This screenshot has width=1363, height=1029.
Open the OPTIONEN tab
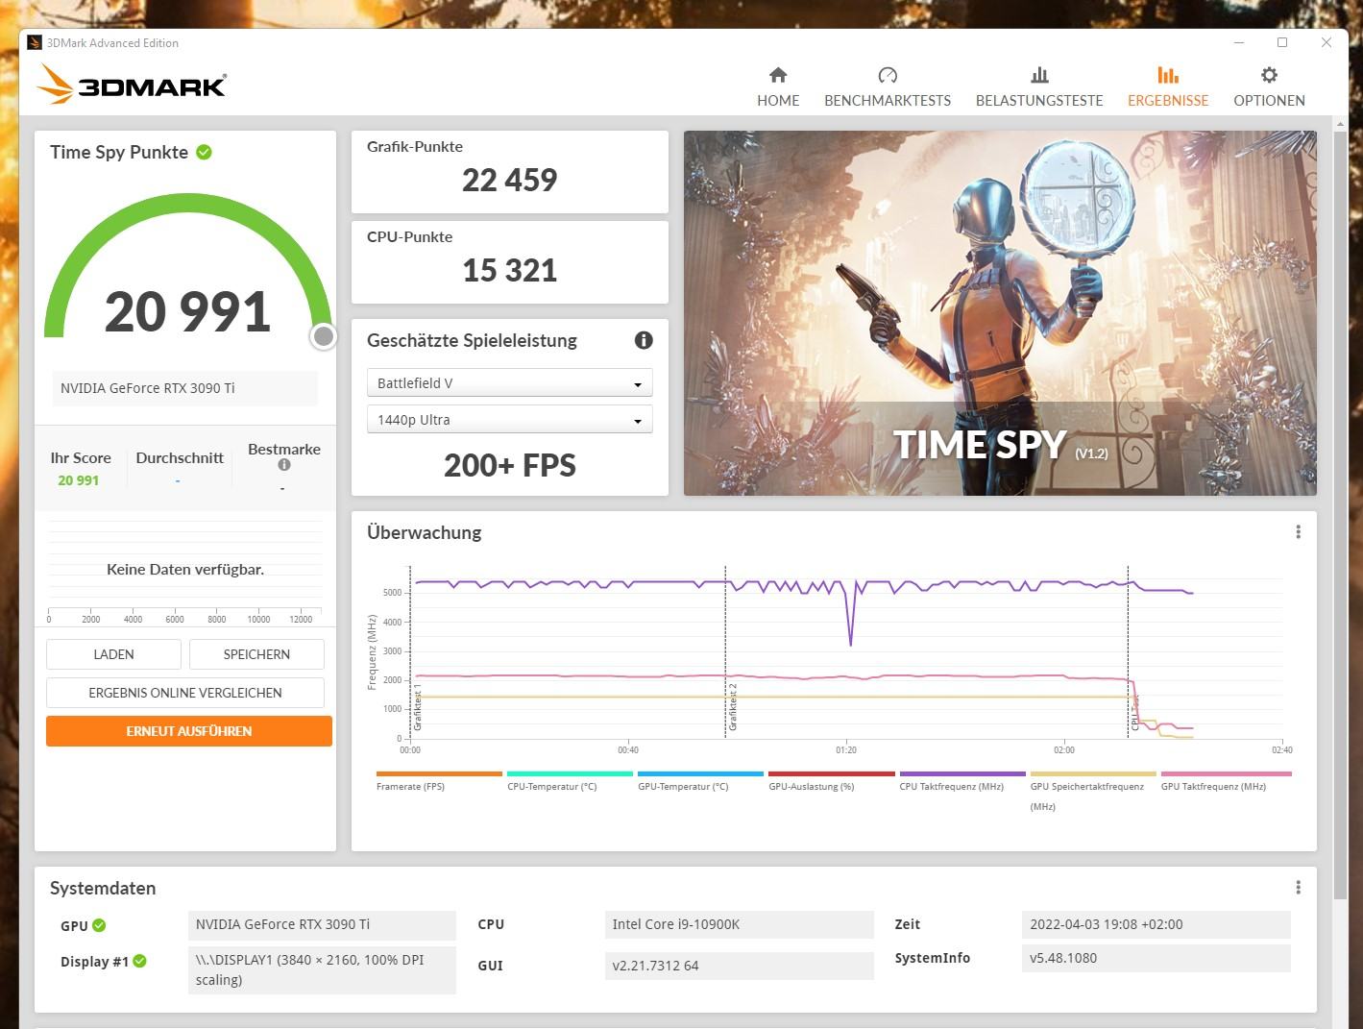coord(1269,86)
